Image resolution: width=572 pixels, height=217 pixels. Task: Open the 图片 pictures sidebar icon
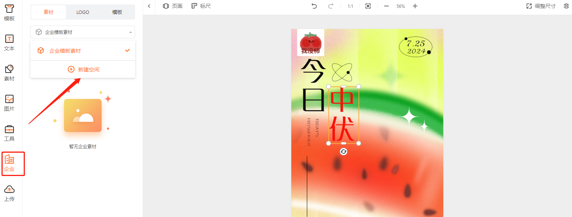click(9, 103)
